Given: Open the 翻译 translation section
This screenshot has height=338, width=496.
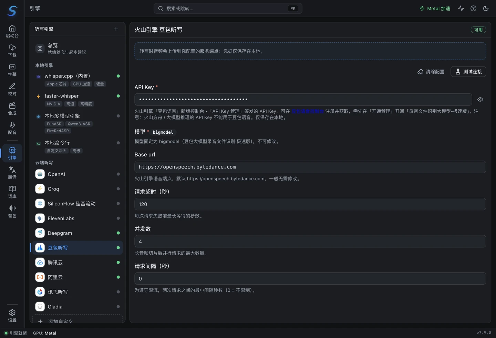Looking at the screenshot, I should [12, 172].
